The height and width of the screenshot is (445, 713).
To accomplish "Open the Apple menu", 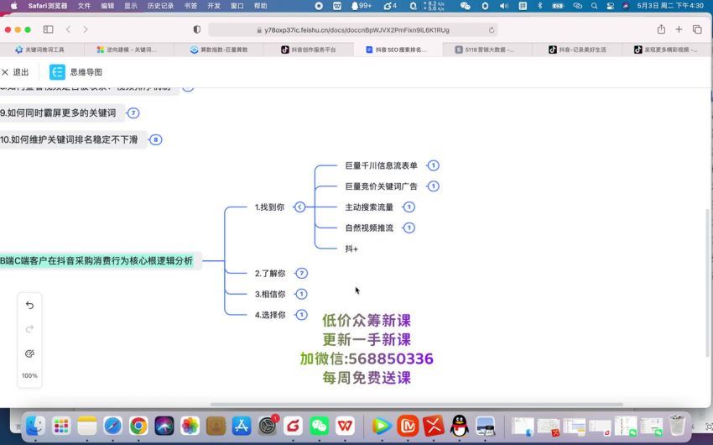I will (13, 6).
